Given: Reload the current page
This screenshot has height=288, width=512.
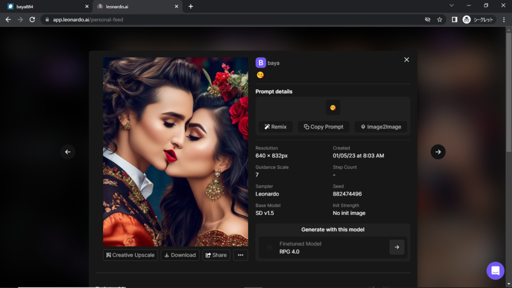Looking at the screenshot, I should pyautogui.click(x=32, y=19).
